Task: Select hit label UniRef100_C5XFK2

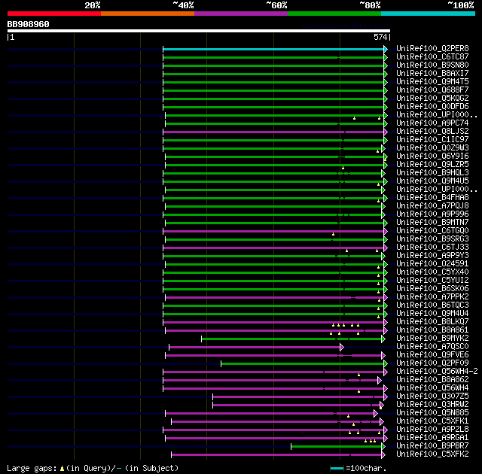Action: (x=432, y=454)
